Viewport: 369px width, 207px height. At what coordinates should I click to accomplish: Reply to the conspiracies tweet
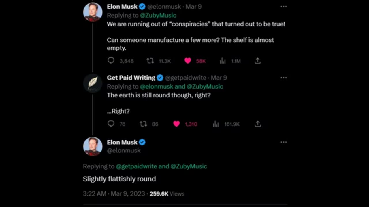tap(111, 61)
